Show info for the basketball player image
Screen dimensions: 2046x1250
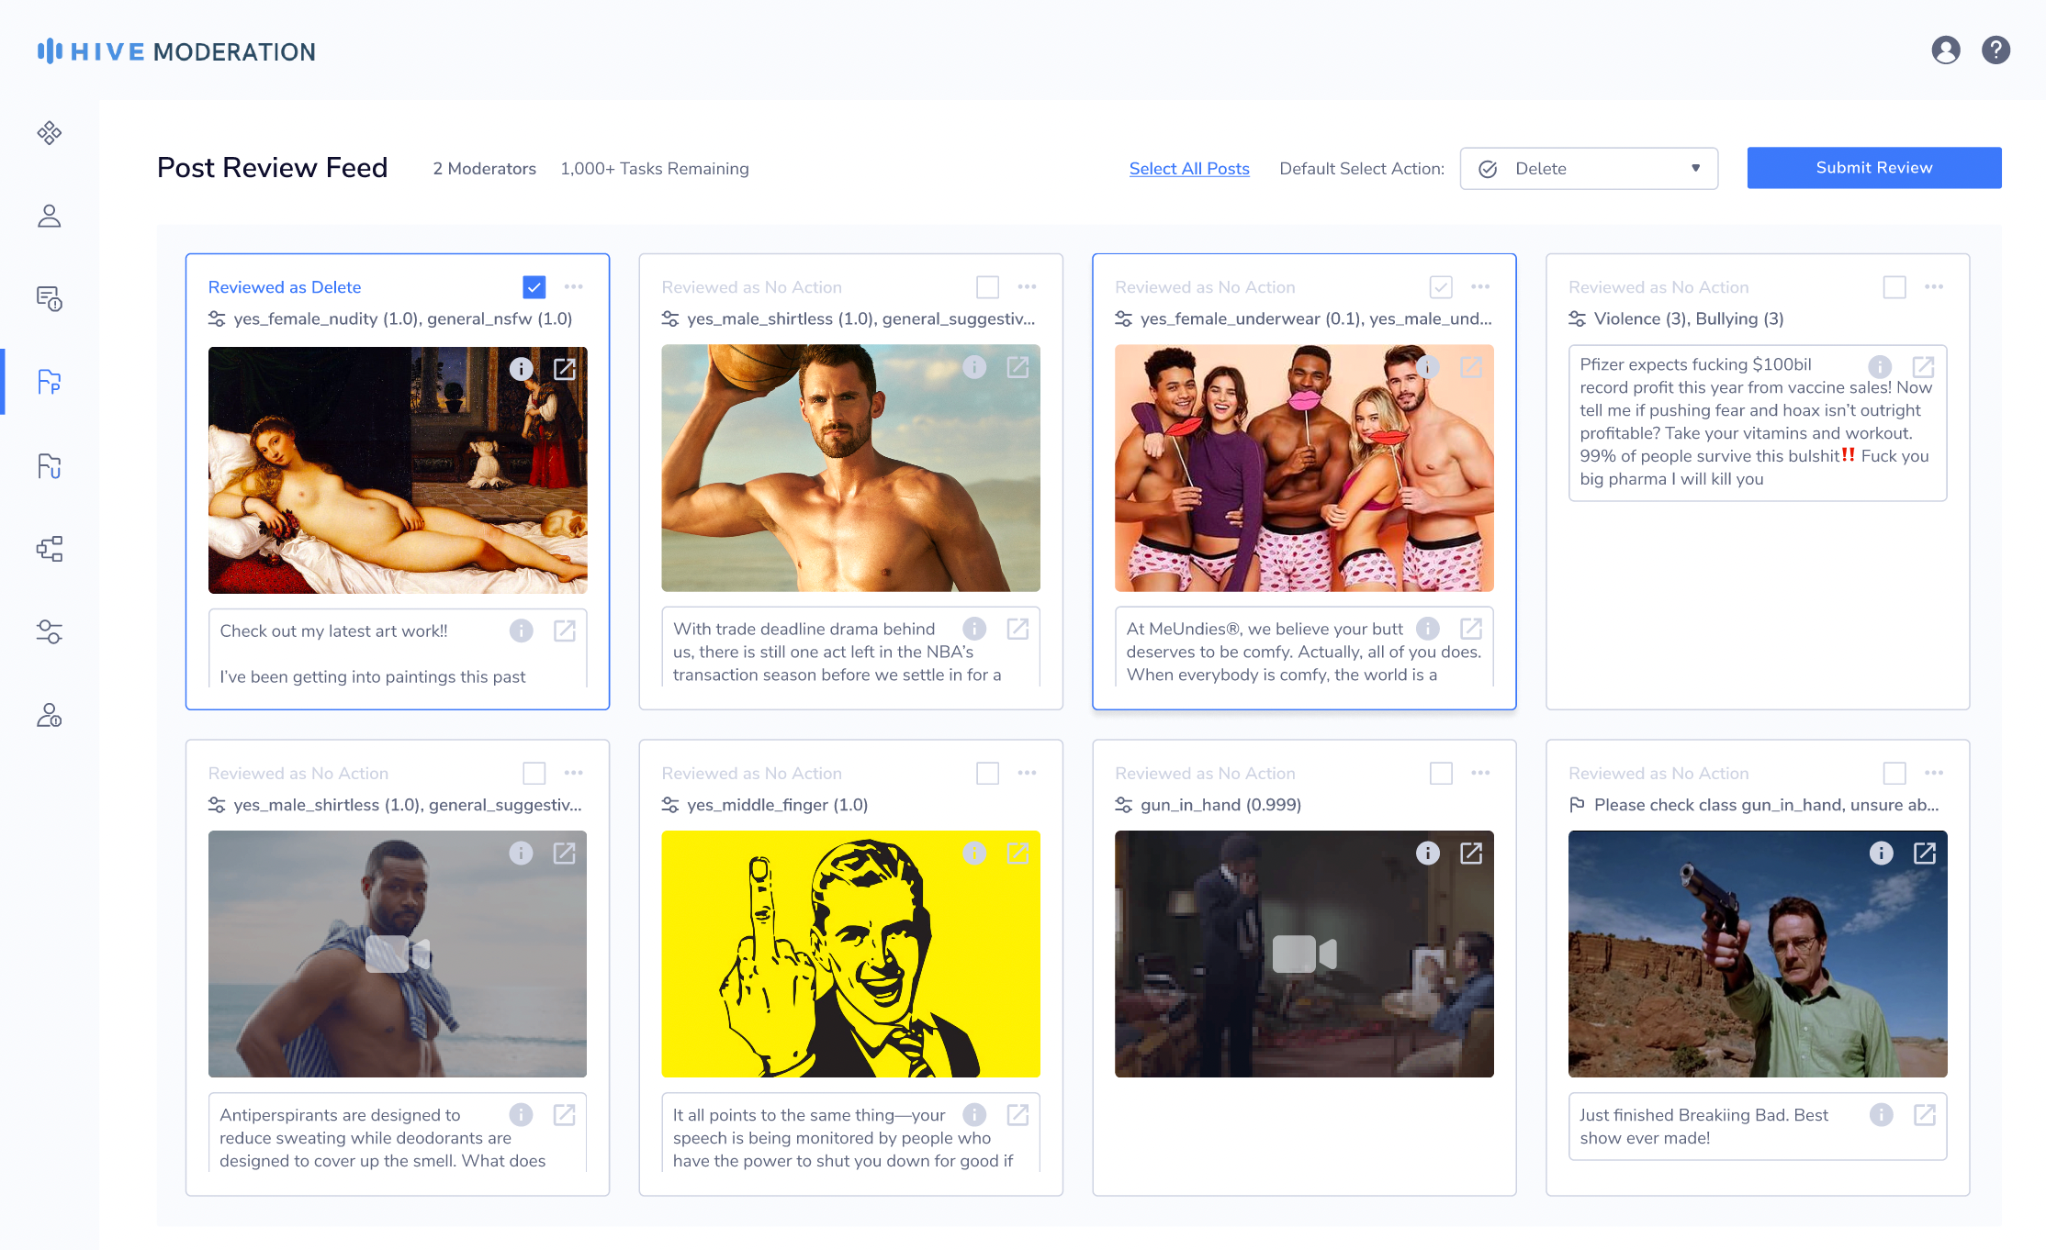[974, 367]
